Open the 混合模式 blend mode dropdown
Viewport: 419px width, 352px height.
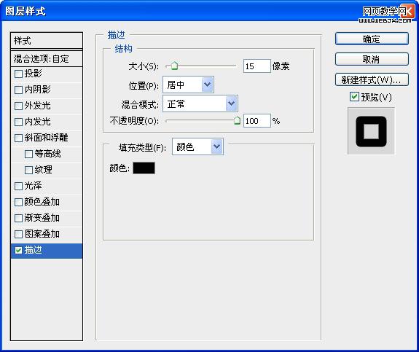pos(200,103)
